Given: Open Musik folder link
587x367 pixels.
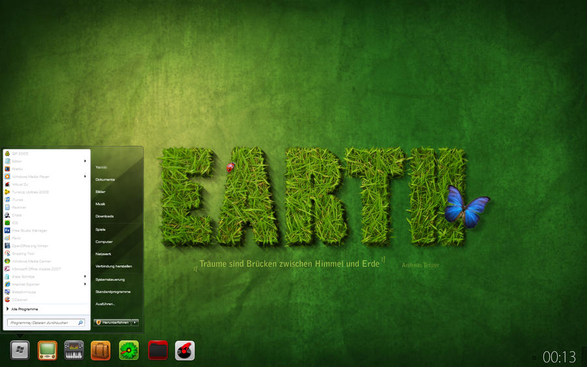Looking at the screenshot, I should click(x=100, y=204).
